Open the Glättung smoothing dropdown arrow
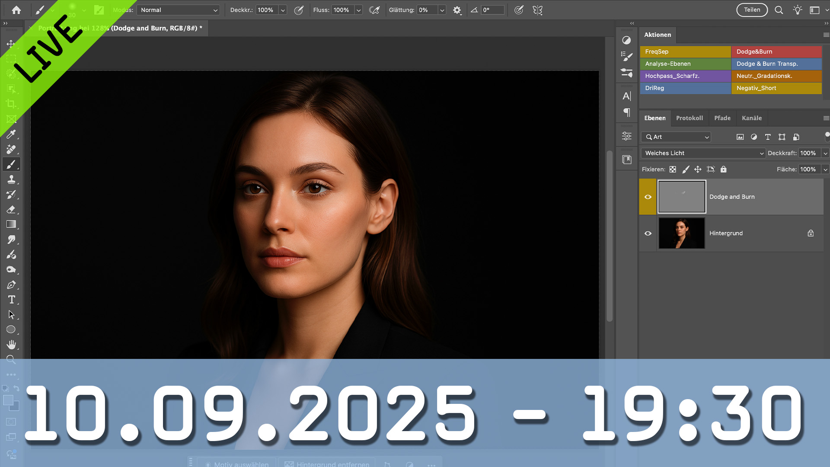830x467 pixels. [442, 10]
